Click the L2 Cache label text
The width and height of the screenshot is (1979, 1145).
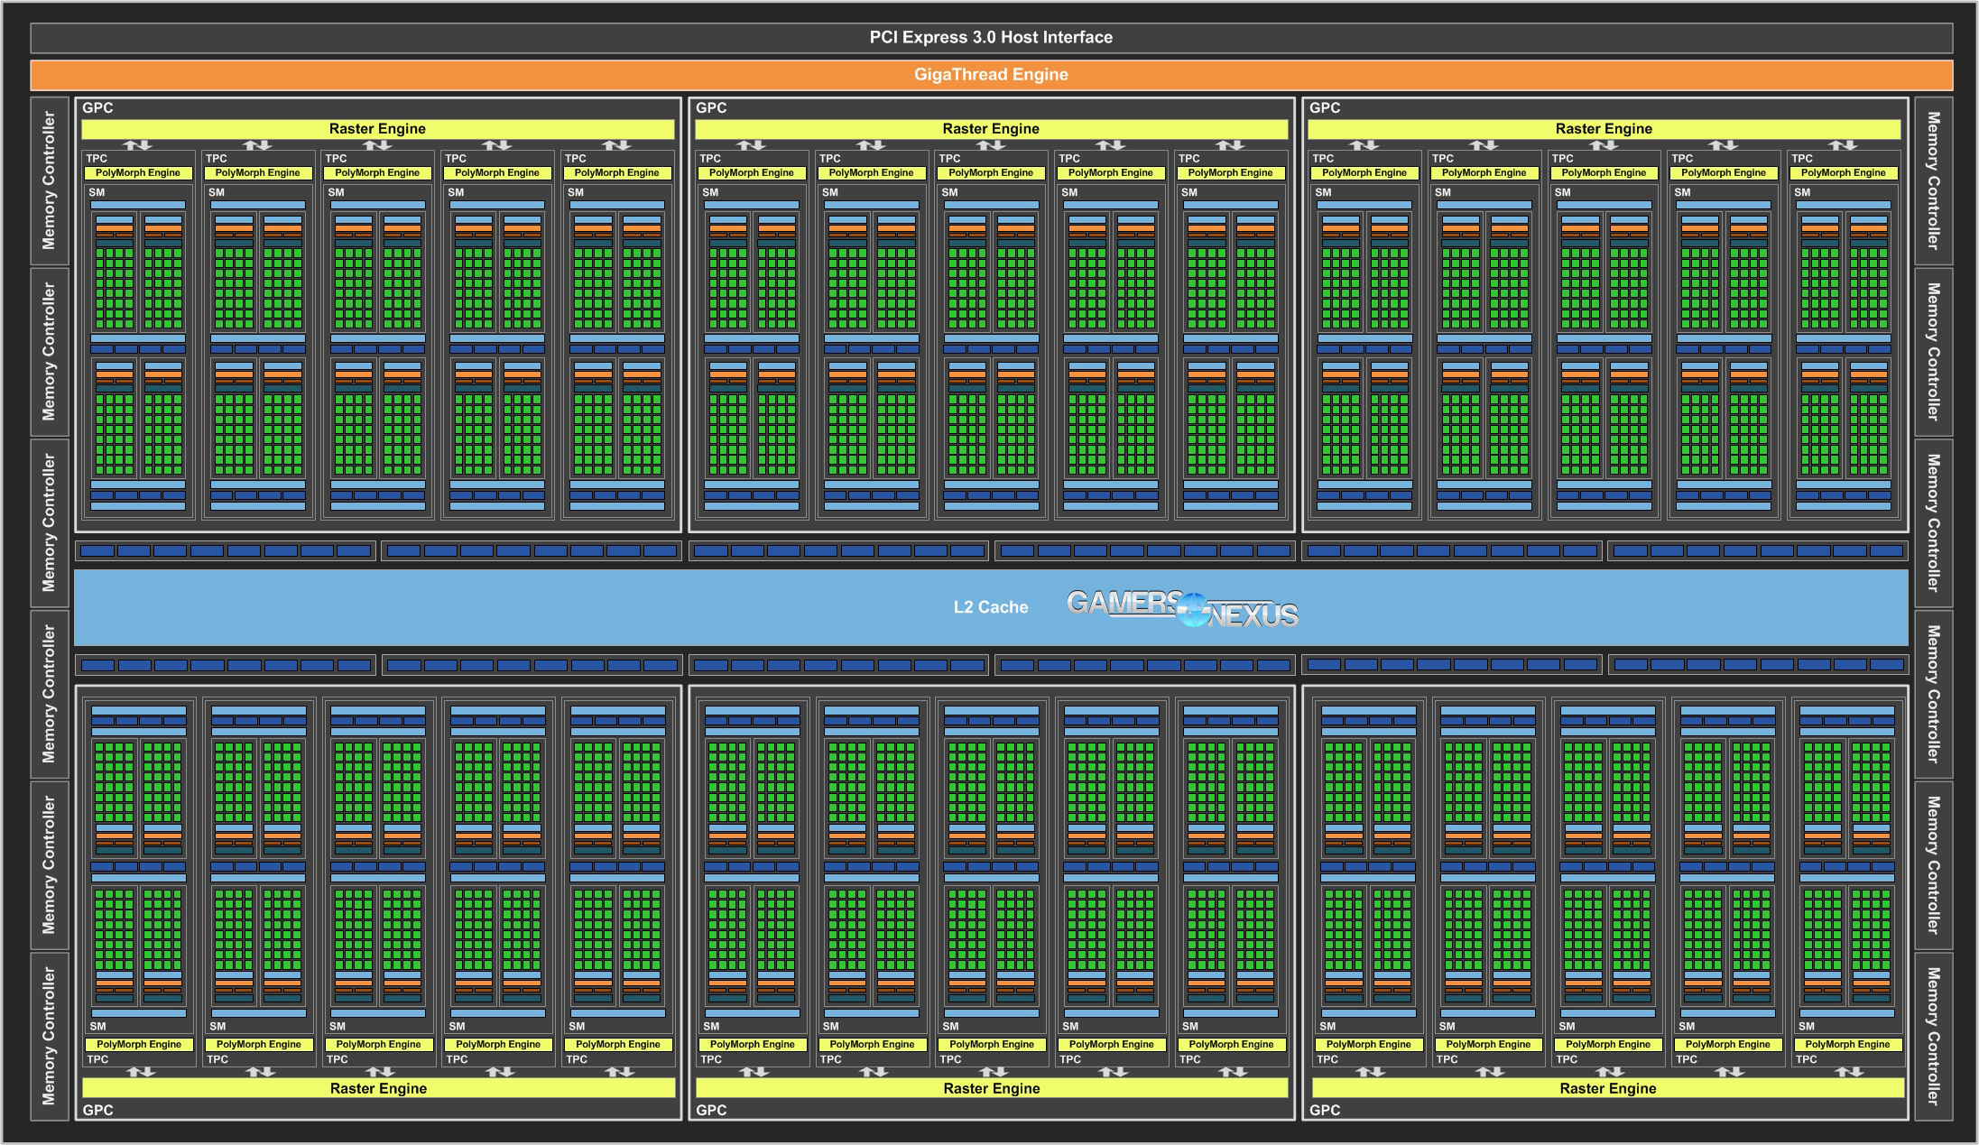(x=990, y=607)
